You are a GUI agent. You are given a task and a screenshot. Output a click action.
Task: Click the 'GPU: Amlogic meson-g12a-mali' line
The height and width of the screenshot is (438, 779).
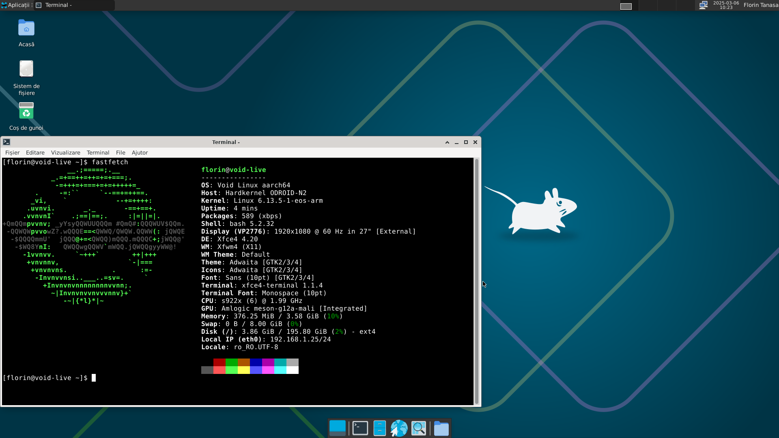click(x=284, y=309)
